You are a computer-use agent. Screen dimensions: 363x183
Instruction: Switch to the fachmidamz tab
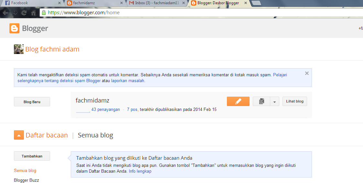[95, 3]
